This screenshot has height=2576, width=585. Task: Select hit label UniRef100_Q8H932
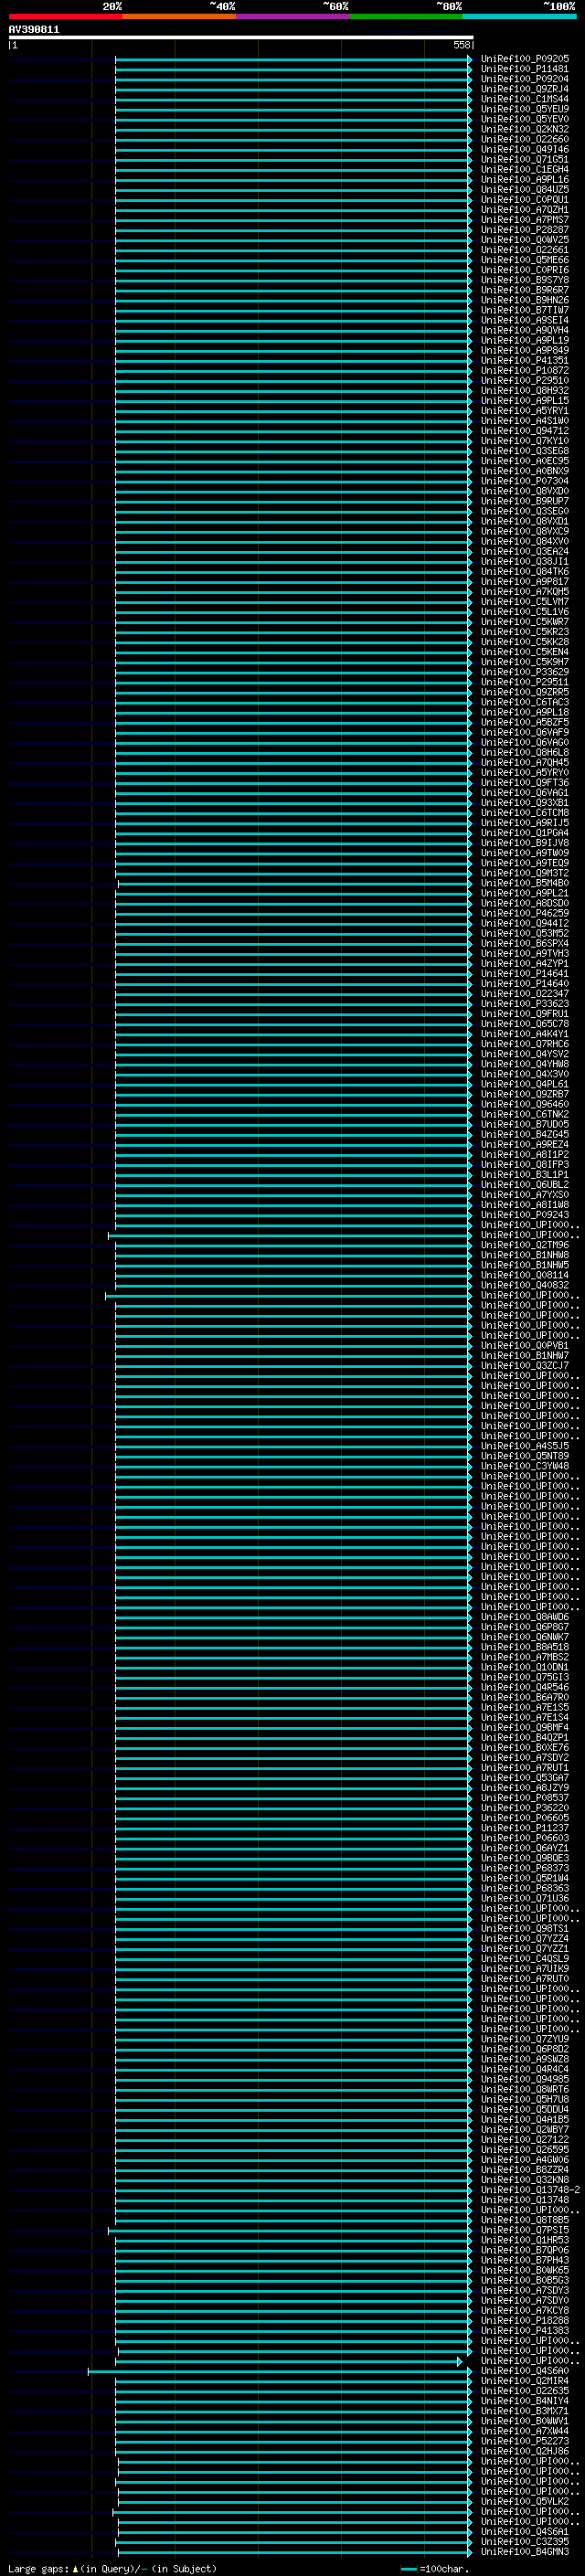coord(524,390)
